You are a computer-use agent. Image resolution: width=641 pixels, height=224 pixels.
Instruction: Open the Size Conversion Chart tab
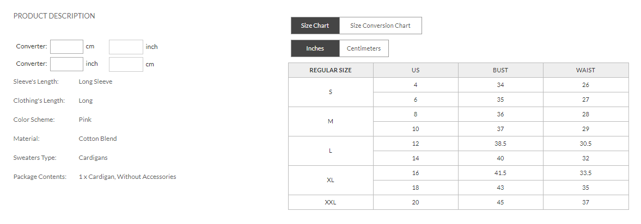pyautogui.click(x=380, y=26)
